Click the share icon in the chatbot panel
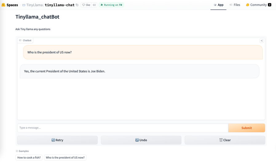The height and width of the screenshot is (162, 276). pos(262,41)
